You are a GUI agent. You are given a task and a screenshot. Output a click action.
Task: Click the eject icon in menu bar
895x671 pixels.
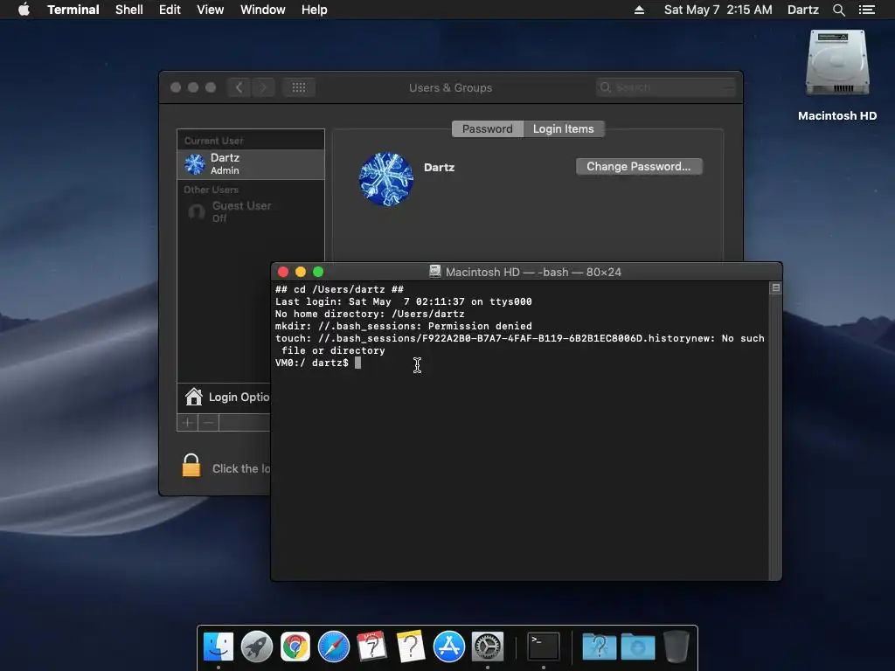[x=639, y=10]
